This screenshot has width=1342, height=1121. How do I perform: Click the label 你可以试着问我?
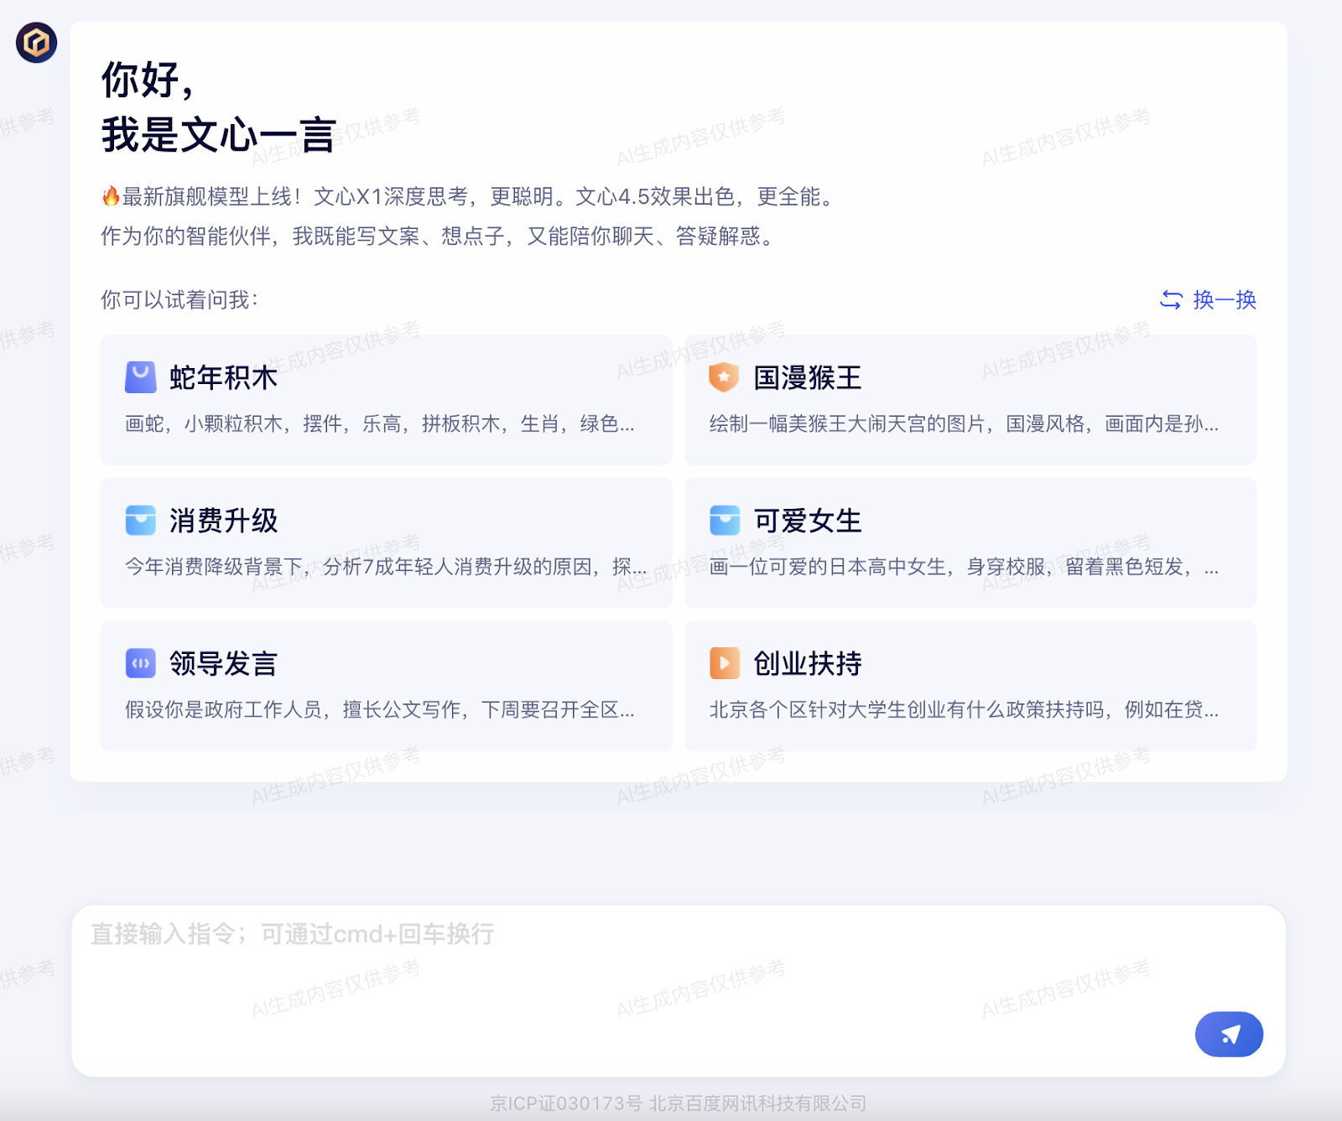pyautogui.click(x=179, y=299)
